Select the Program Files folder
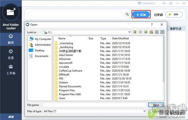The image size is (188, 120). [x=67, y=90]
